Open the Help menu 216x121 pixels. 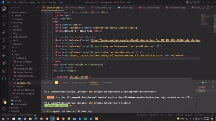click(x=61, y=2)
